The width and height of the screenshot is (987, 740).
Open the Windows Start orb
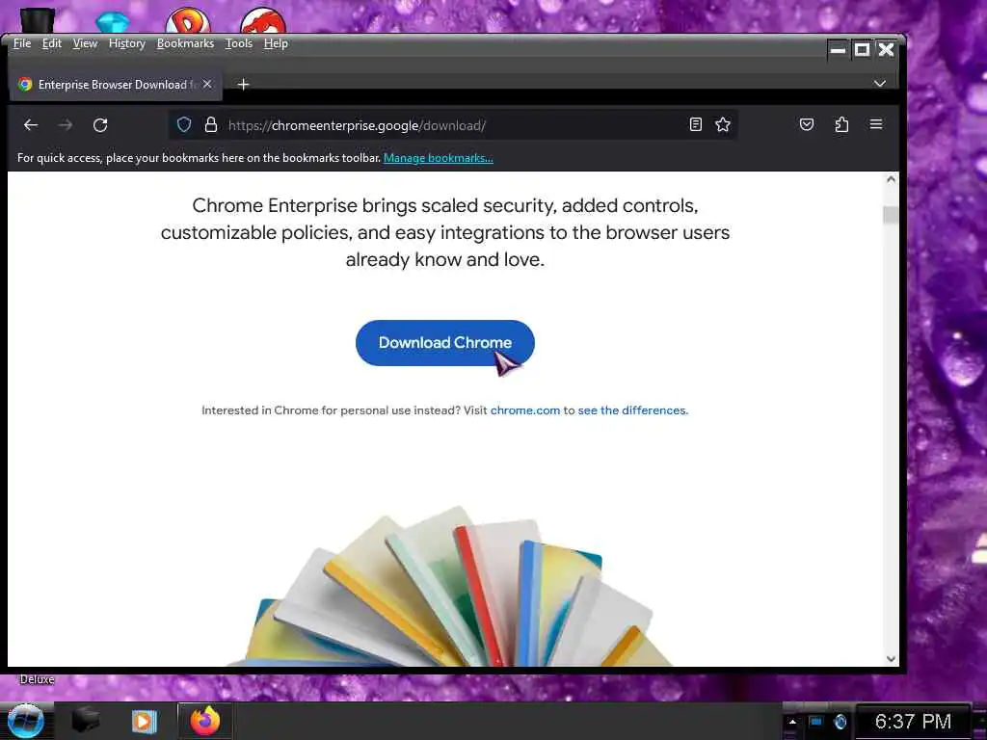click(25, 721)
